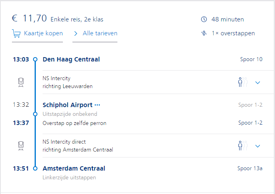Click train icon for Intercity direct

pos(21,146)
